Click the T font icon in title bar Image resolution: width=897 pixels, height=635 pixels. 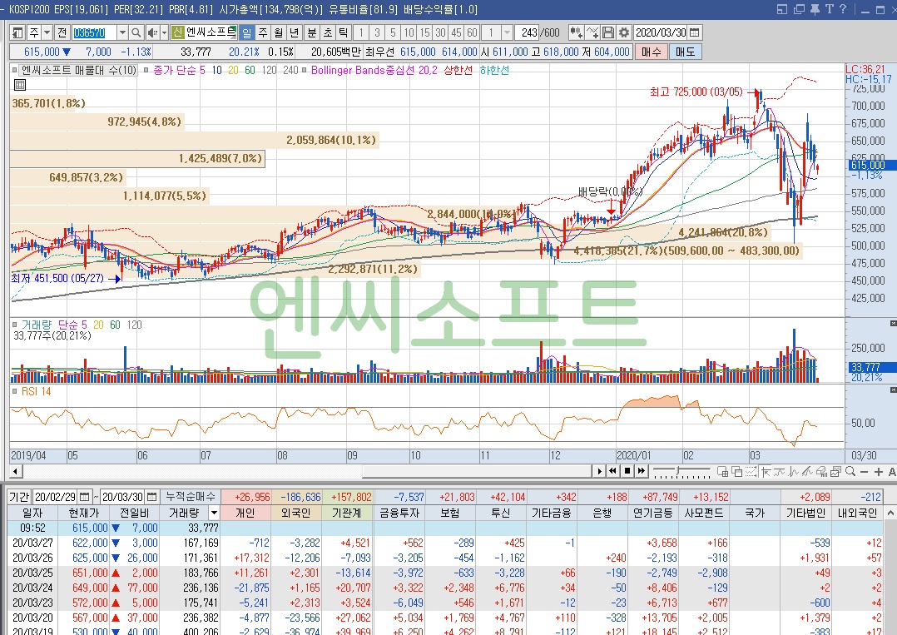[x=829, y=9]
